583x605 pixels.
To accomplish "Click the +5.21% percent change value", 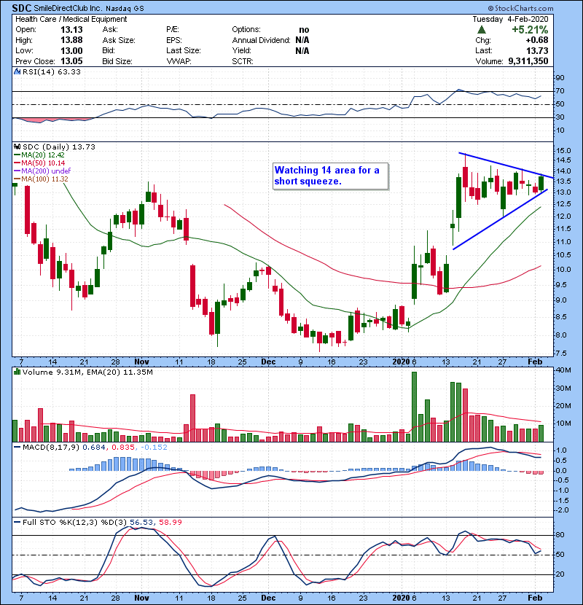I will (530, 30).
